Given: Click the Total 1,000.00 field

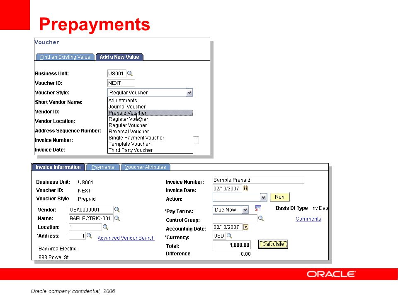Looking at the screenshot, I should 232,245.
